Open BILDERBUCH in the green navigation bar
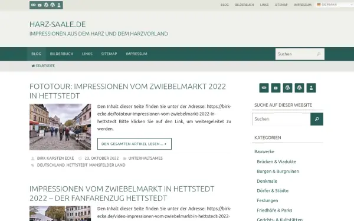The height and width of the screenshot is (221, 354). click(61, 54)
